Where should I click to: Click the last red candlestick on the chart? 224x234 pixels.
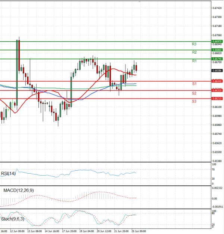[136, 68]
